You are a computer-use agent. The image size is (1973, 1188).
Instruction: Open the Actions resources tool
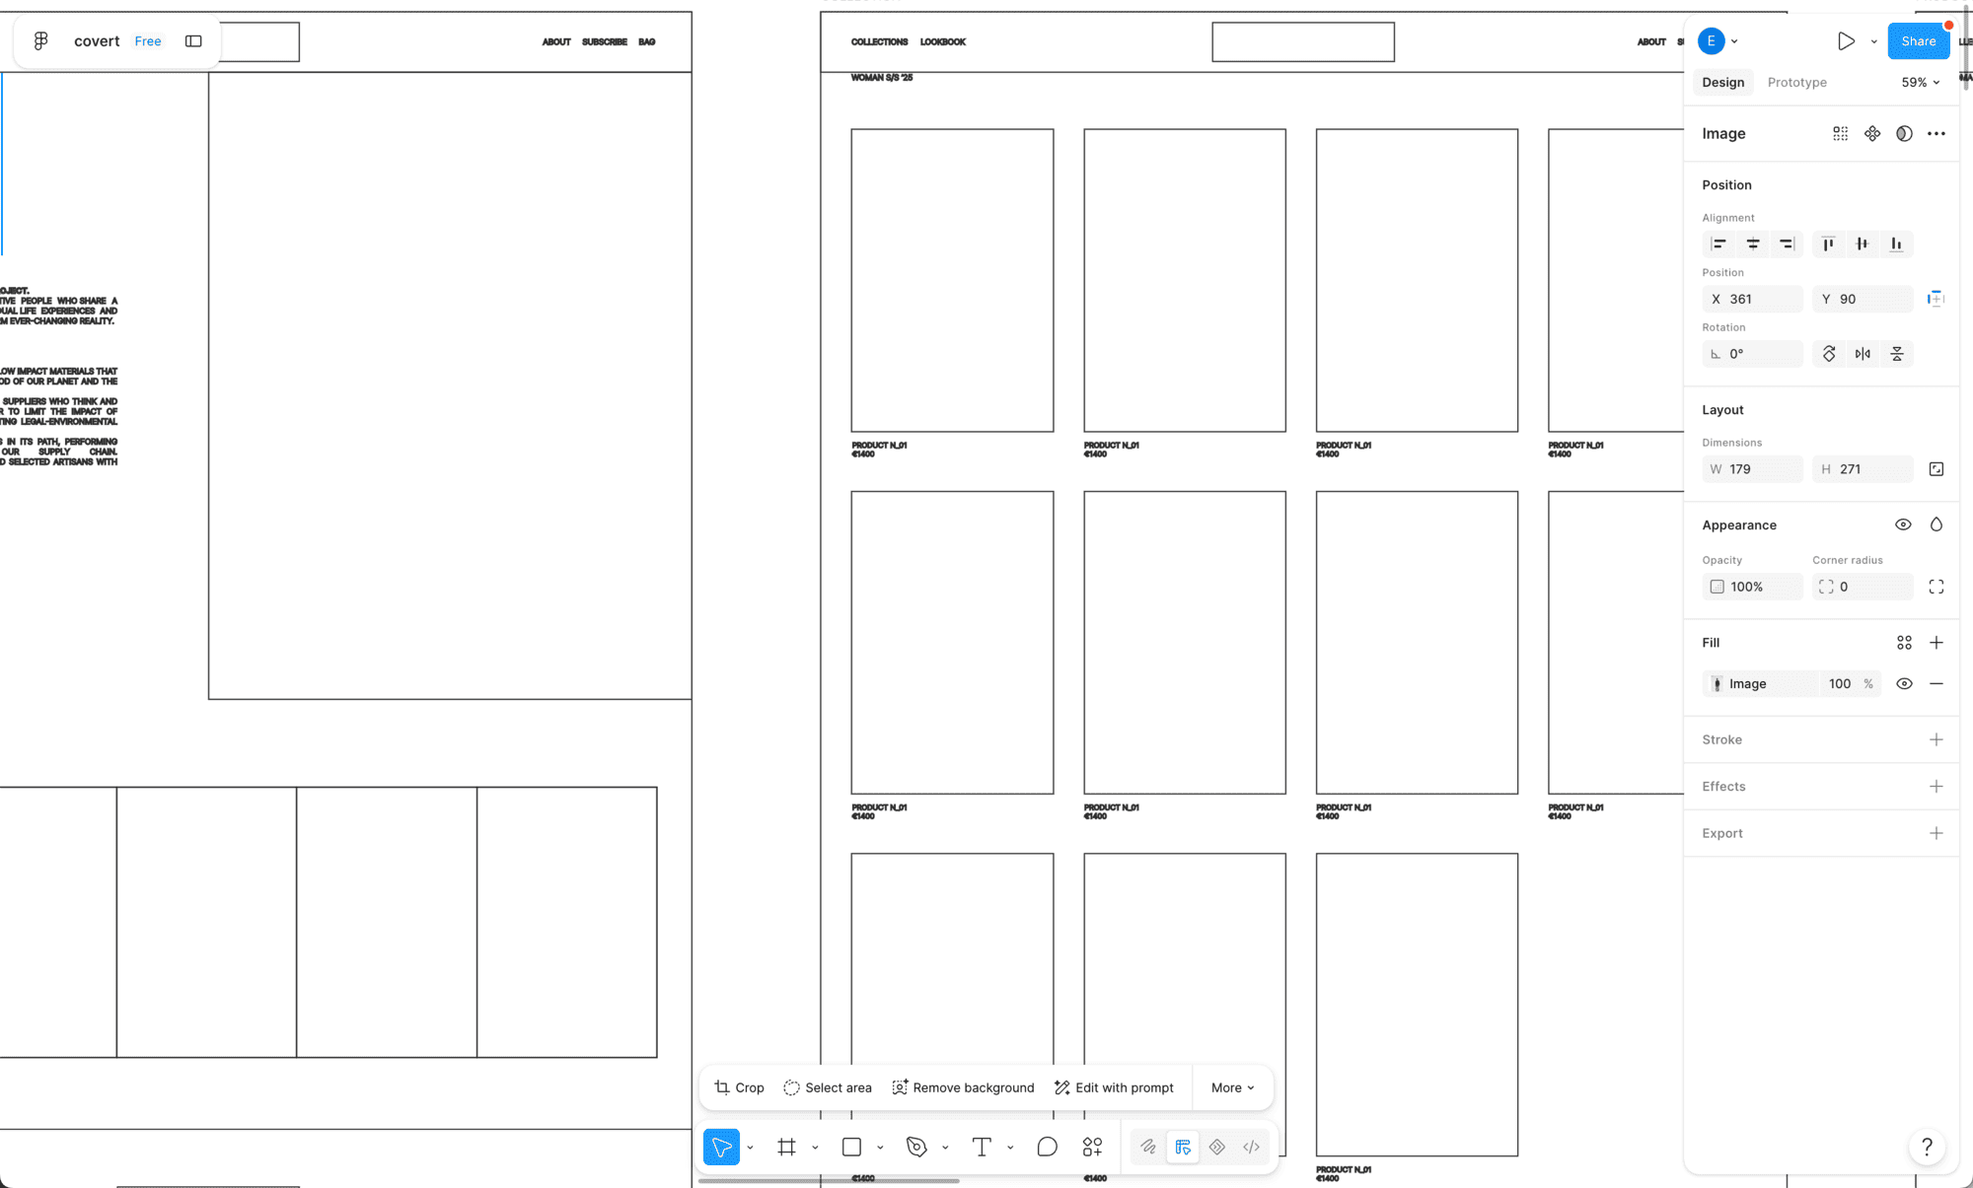[1092, 1147]
